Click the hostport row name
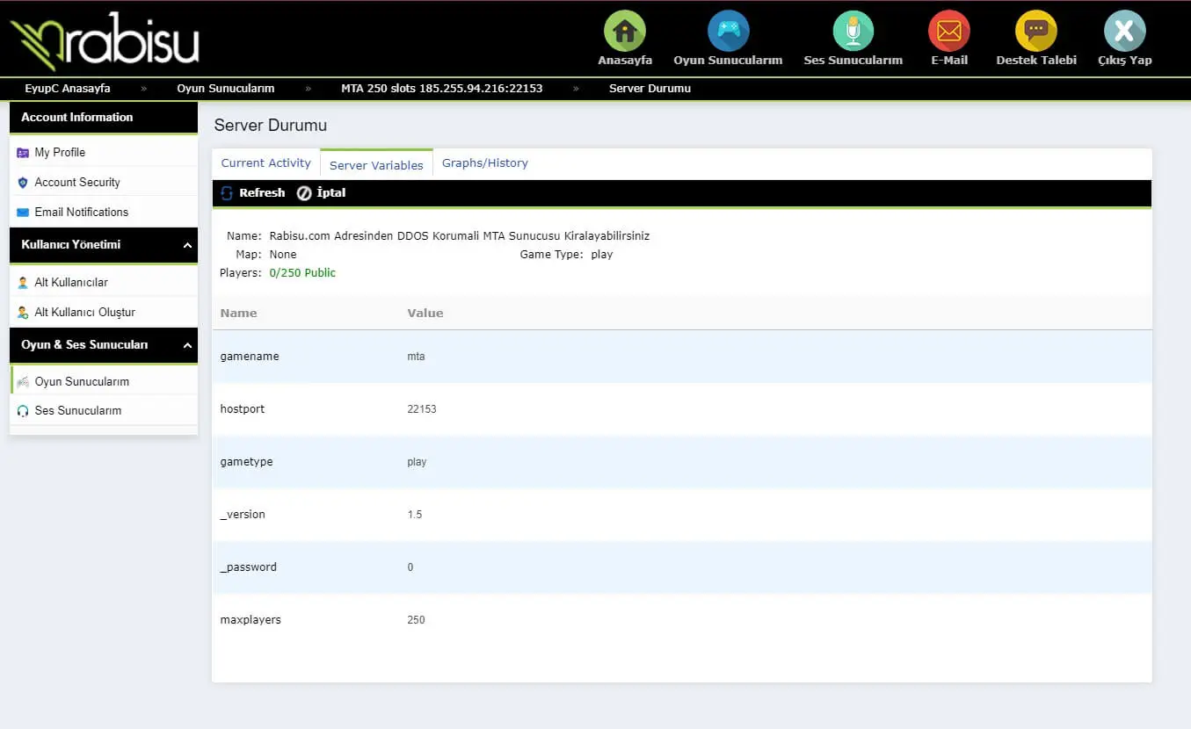This screenshot has height=729, width=1191. point(243,409)
